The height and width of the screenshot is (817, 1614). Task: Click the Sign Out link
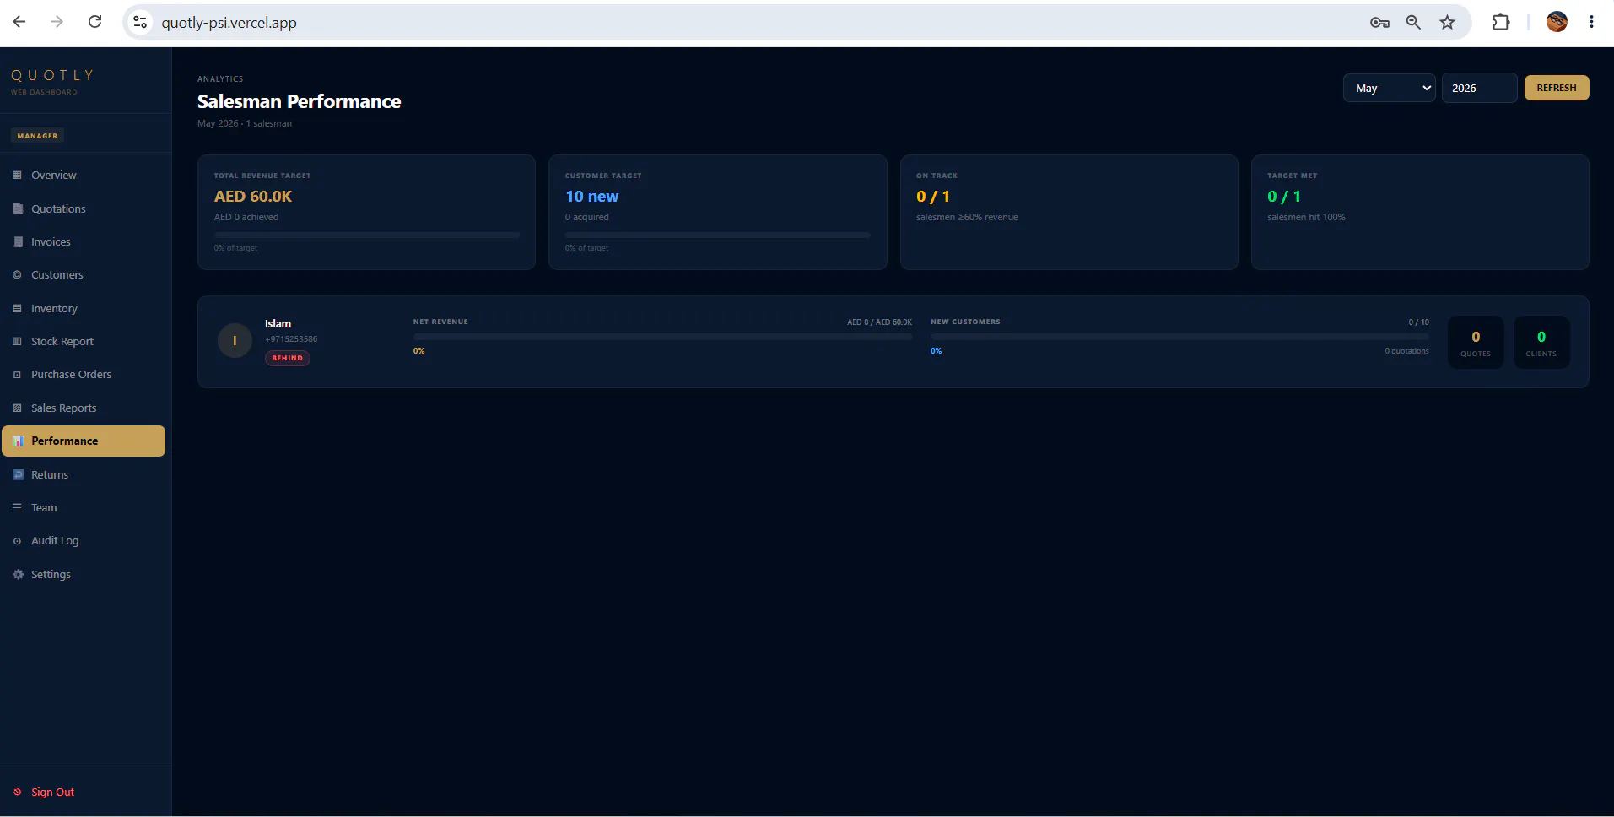[x=52, y=792]
